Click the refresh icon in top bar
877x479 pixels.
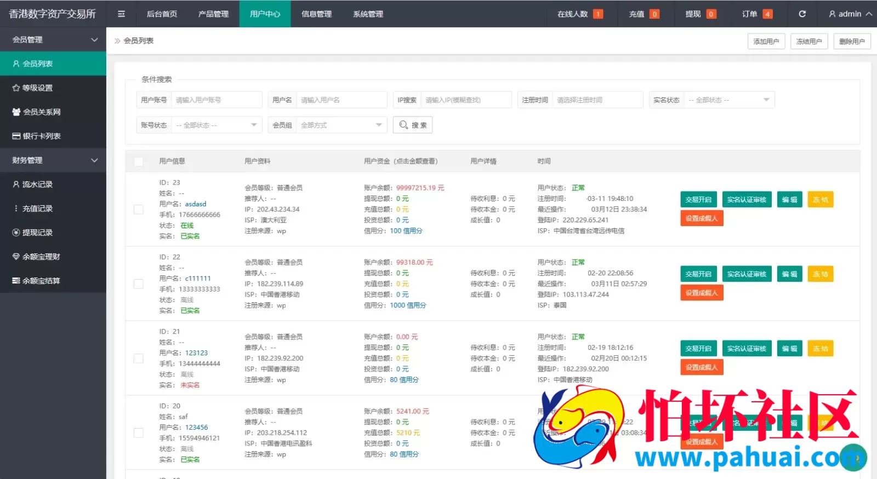[x=802, y=14]
